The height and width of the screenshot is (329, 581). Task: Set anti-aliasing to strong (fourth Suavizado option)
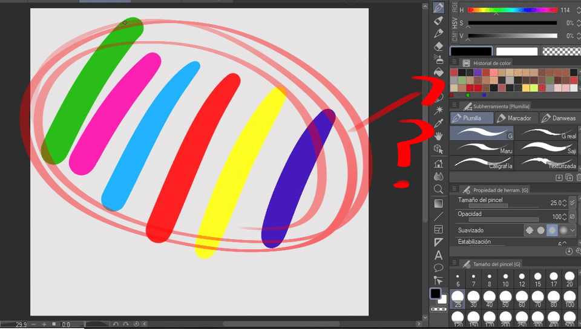[x=563, y=230]
